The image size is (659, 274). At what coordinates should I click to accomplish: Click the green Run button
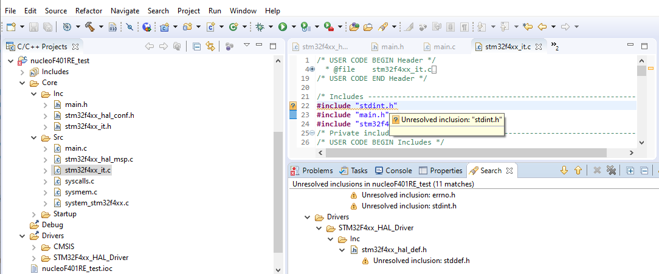click(x=283, y=27)
